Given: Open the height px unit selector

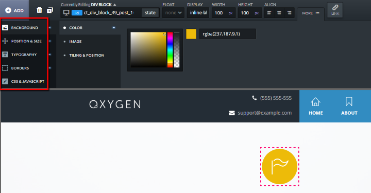Looking at the screenshot, I should click(257, 13).
